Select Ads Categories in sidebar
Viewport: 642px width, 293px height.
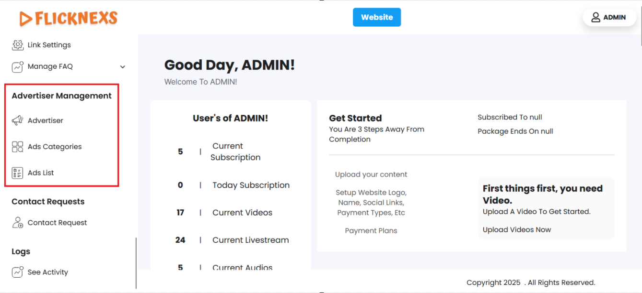click(55, 147)
